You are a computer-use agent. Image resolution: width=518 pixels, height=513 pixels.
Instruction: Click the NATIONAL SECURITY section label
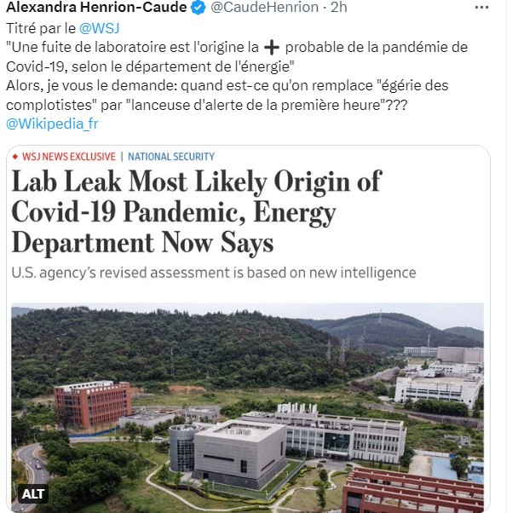(171, 157)
